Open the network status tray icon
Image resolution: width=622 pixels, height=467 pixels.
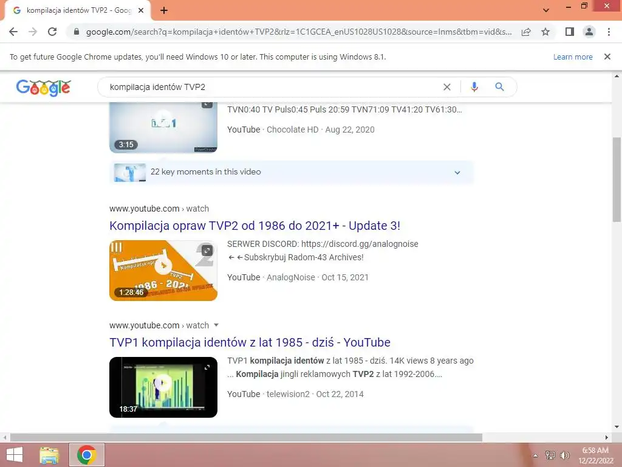[x=550, y=455]
